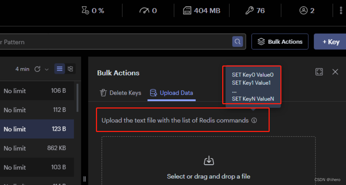Expand auto-refresh options chevron
Image resolution: width=346 pixels, height=185 pixels.
pyautogui.click(x=47, y=69)
